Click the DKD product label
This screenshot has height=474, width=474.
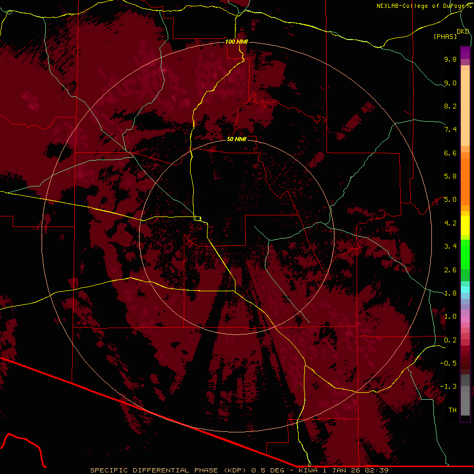click(x=463, y=32)
